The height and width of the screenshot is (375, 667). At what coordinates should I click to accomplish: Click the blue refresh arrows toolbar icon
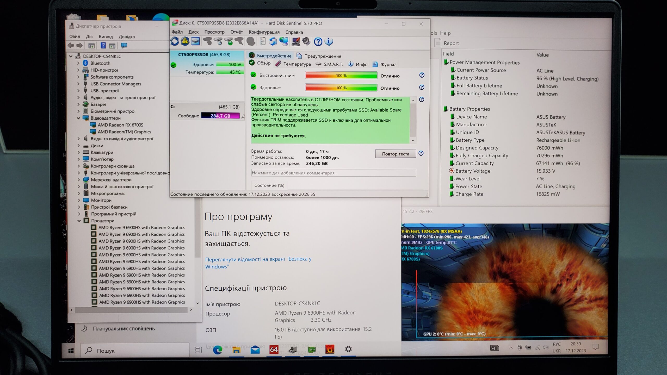tap(175, 41)
